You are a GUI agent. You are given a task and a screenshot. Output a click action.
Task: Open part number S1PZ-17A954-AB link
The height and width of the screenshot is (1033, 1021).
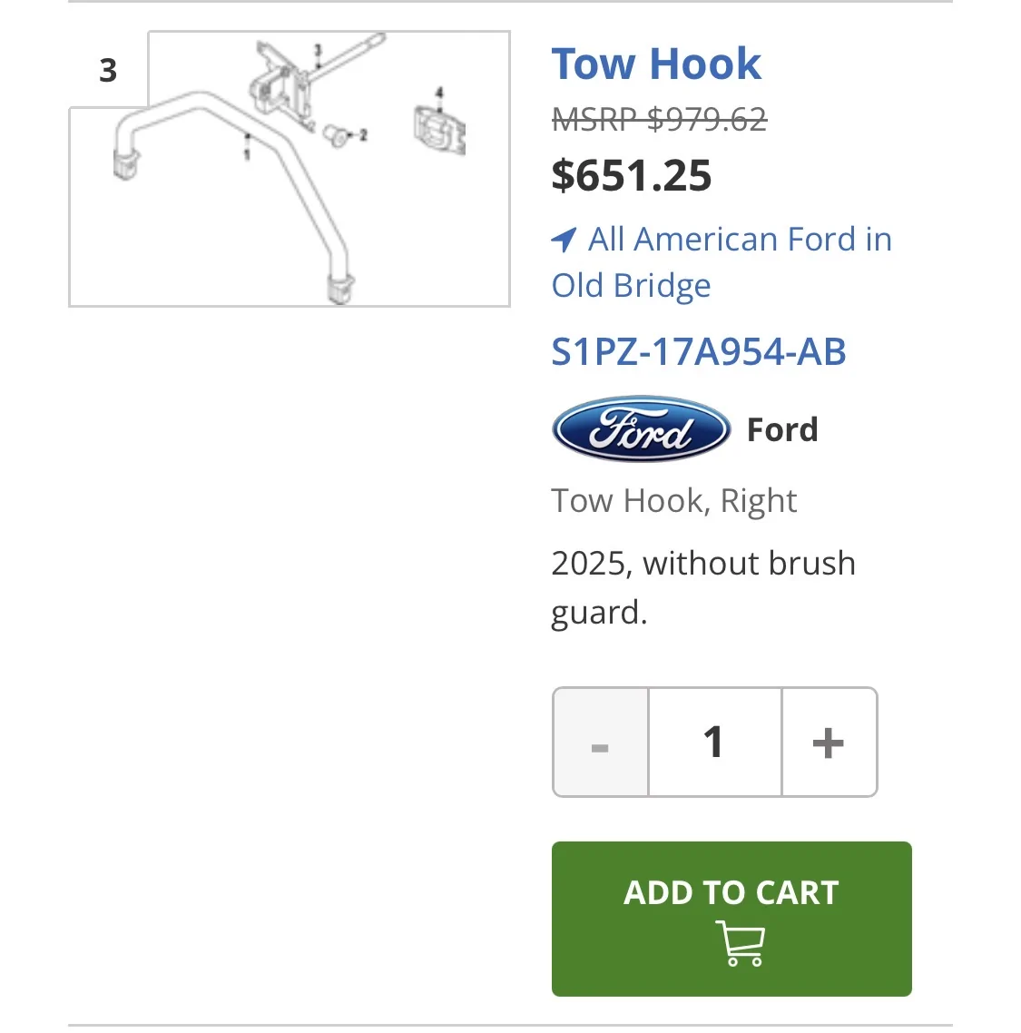coord(699,352)
